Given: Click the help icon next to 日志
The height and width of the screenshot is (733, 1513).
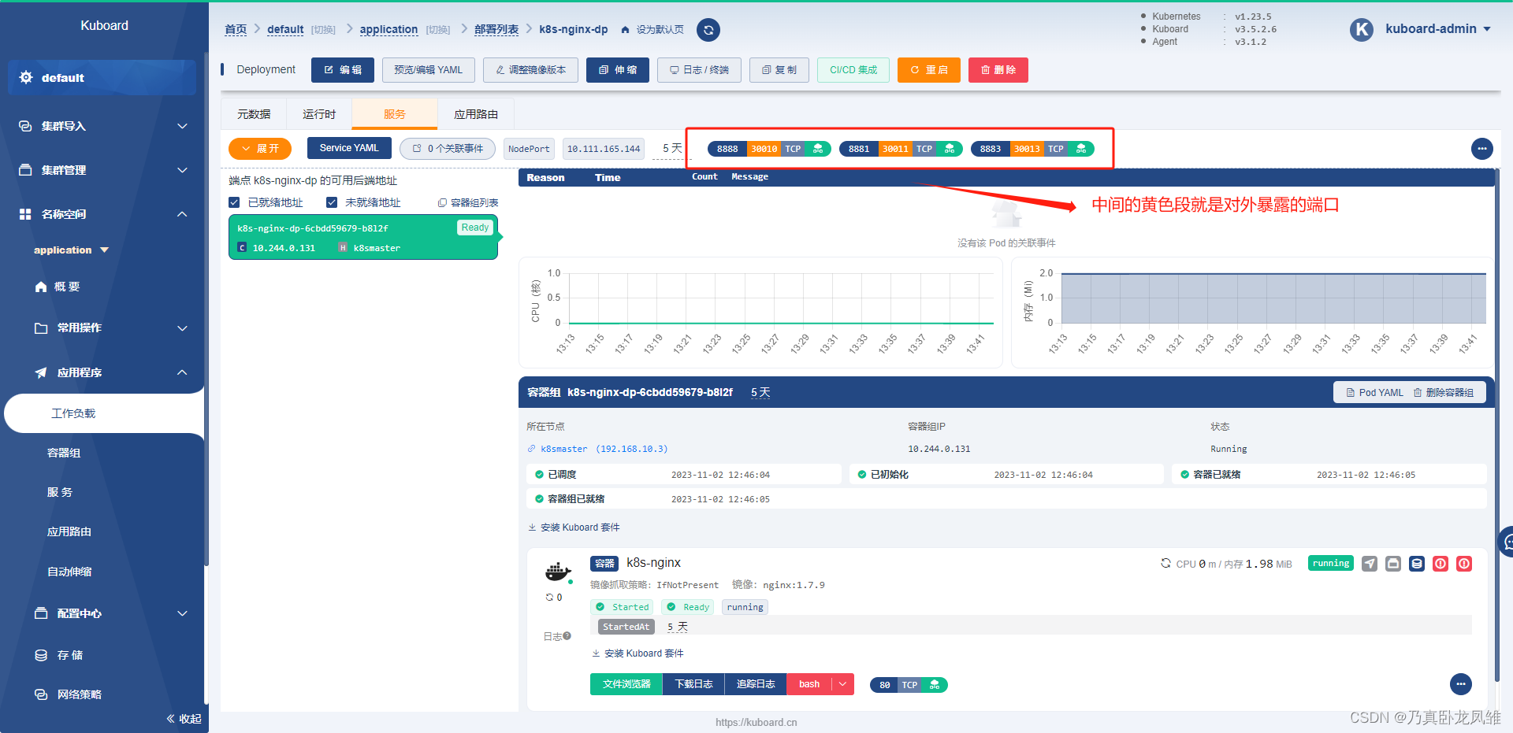Looking at the screenshot, I should pos(567,635).
